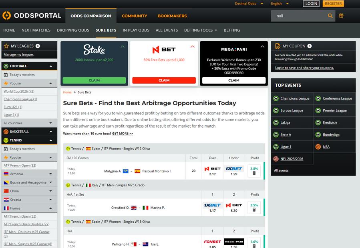Click lightning icon next to Football Popular
Screen dimensions: 360x248
[6, 83]
